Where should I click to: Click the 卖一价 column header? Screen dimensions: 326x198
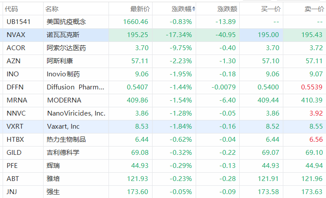click(313, 9)
